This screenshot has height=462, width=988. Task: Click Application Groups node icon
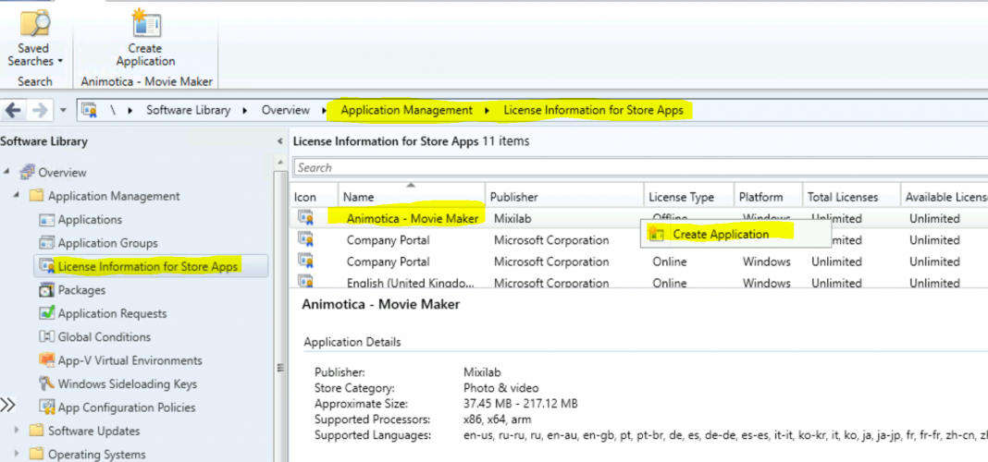pos(47,243)
